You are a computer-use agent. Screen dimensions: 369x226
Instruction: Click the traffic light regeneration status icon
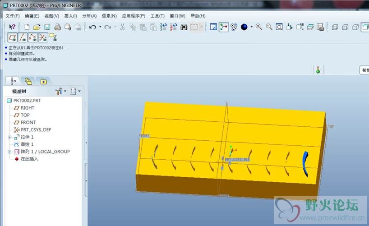coord(318,69)
